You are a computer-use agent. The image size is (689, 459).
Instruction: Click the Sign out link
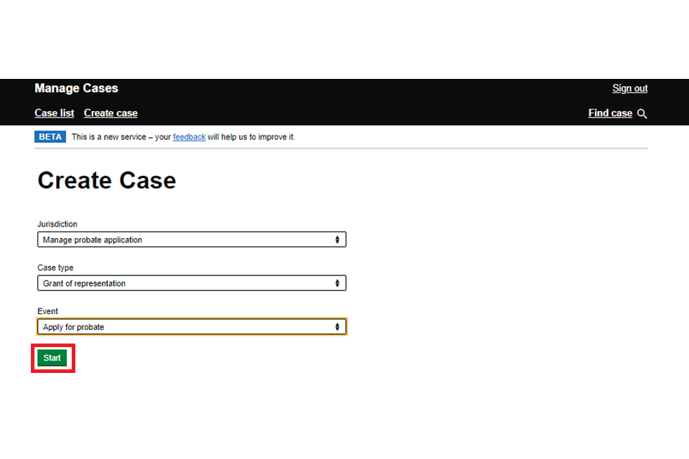coord(629,88)
